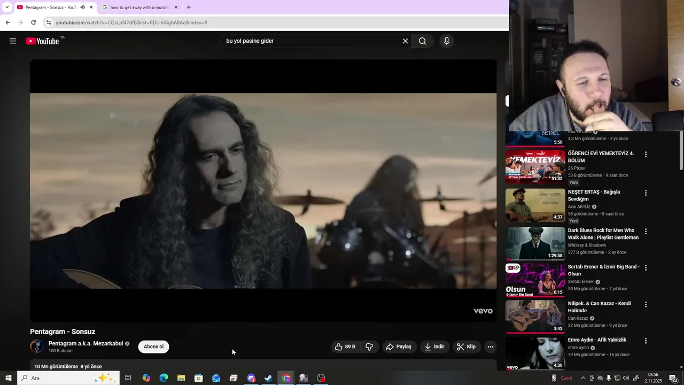Open NEŞET ERTAŞ - Bağışla Sevdiğim video
The height and width of the screenshot is (385, 684).
coord(594,195)
